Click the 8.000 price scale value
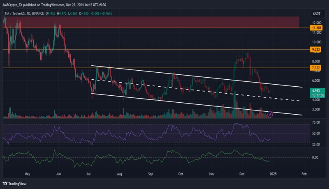Screen dimensions: 329x189 click(x=317, y=61)
